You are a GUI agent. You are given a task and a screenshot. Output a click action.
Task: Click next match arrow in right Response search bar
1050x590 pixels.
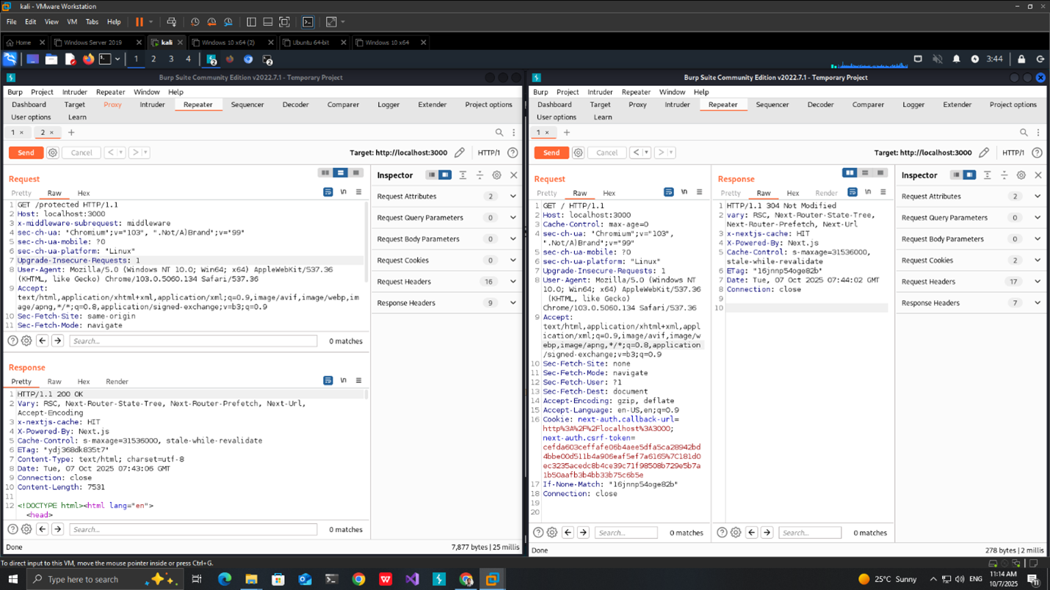(767, 533)
